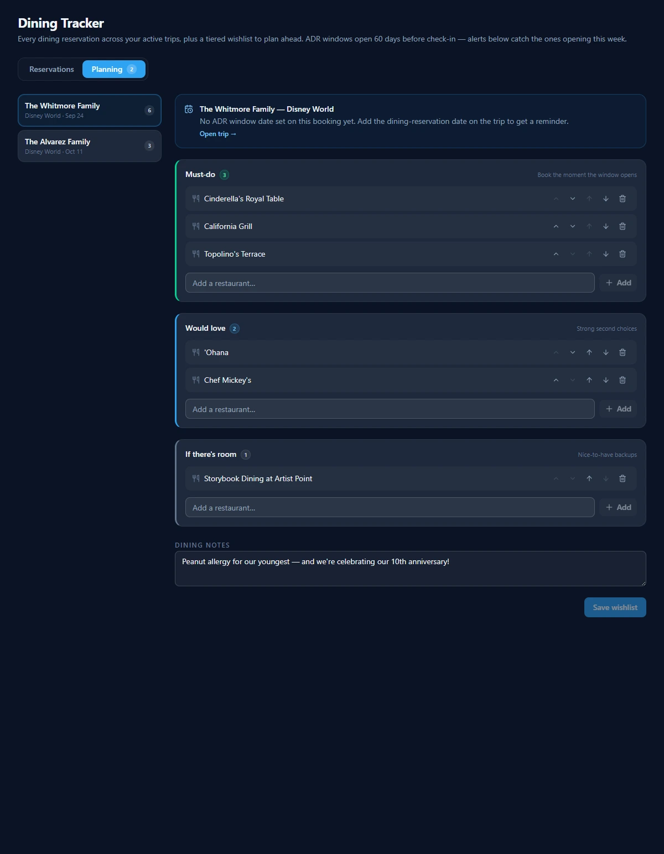Move Cinderella's Royal Table down one position

pyautogui.click(x=573, y=199)
